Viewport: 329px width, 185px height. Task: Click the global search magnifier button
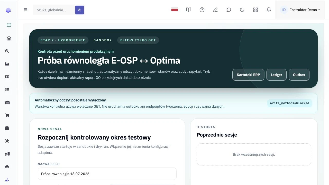pos(79,10)
